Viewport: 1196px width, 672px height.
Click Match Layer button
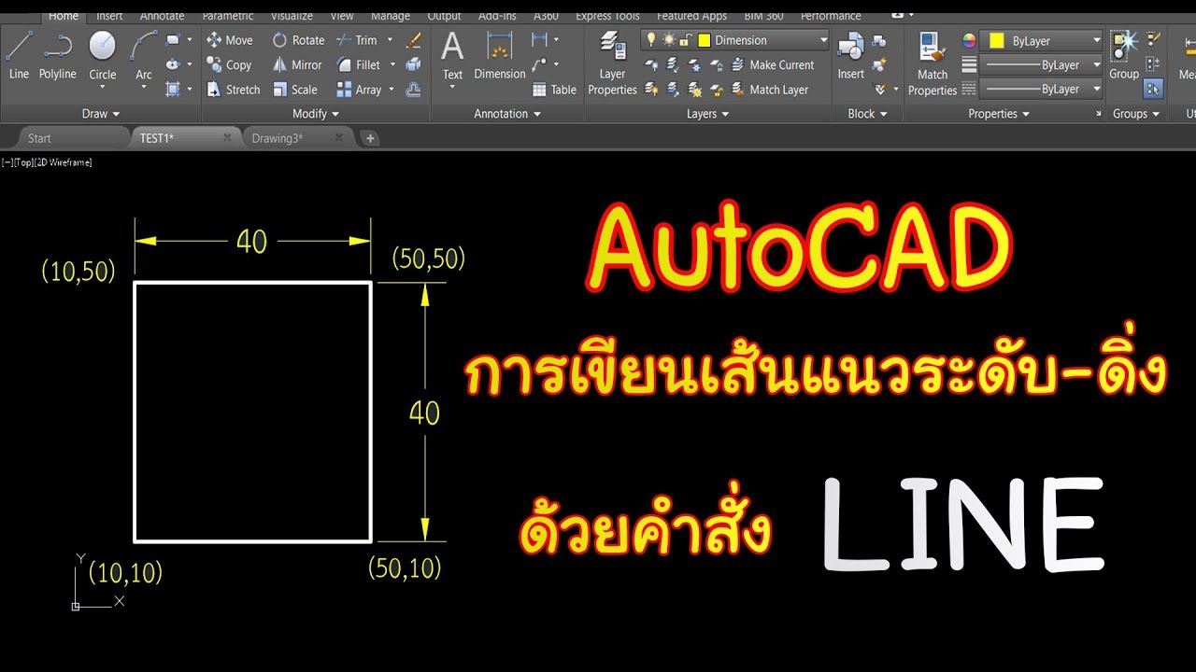[771, 90]
